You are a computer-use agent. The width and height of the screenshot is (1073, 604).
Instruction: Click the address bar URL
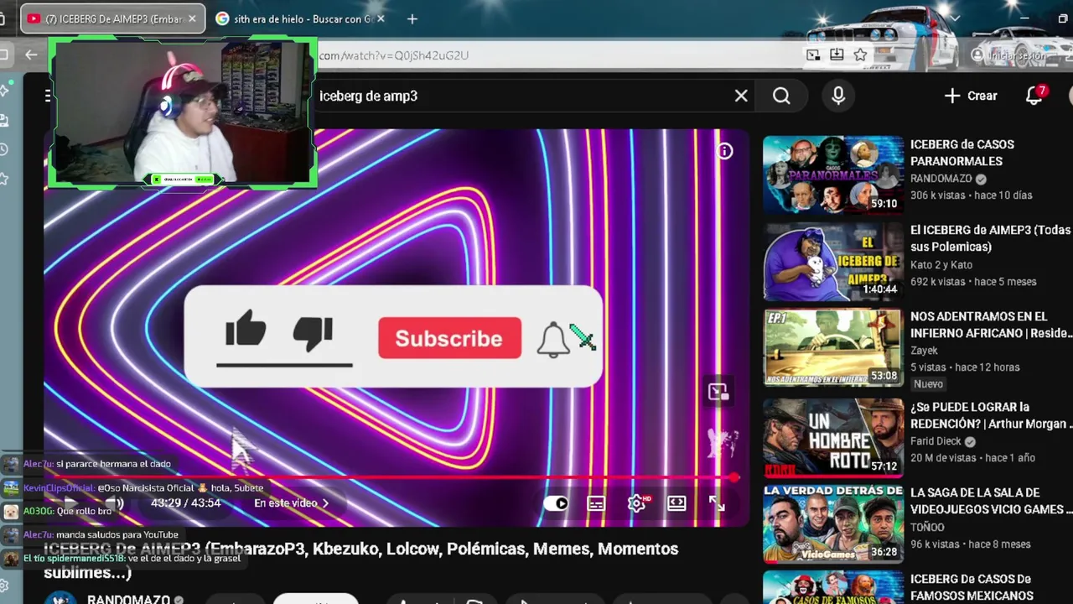(394, 55)
